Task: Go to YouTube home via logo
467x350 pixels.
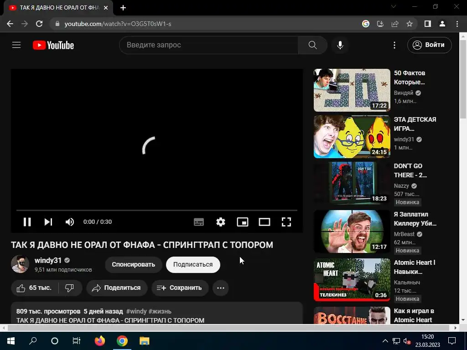Action: coord(53,45)
